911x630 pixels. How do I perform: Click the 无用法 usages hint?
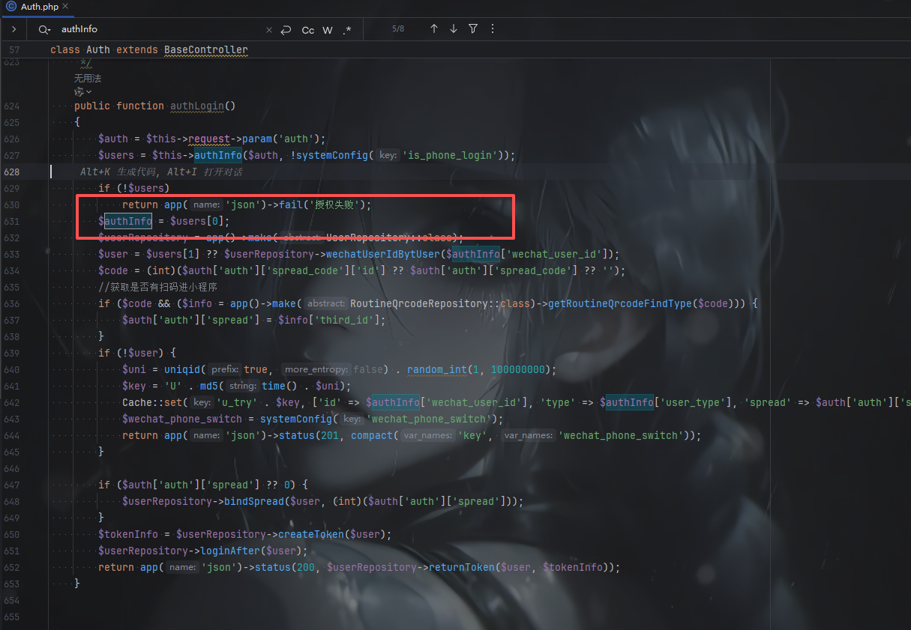tap(87, 78)
